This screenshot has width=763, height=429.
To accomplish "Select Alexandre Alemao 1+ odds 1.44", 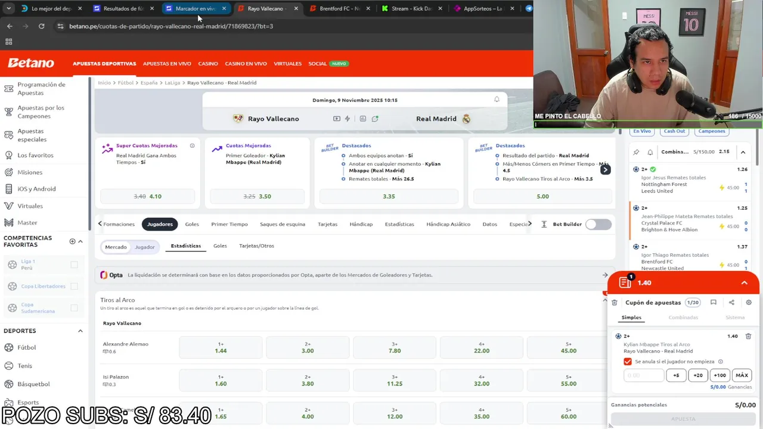I will pos(221,347).
